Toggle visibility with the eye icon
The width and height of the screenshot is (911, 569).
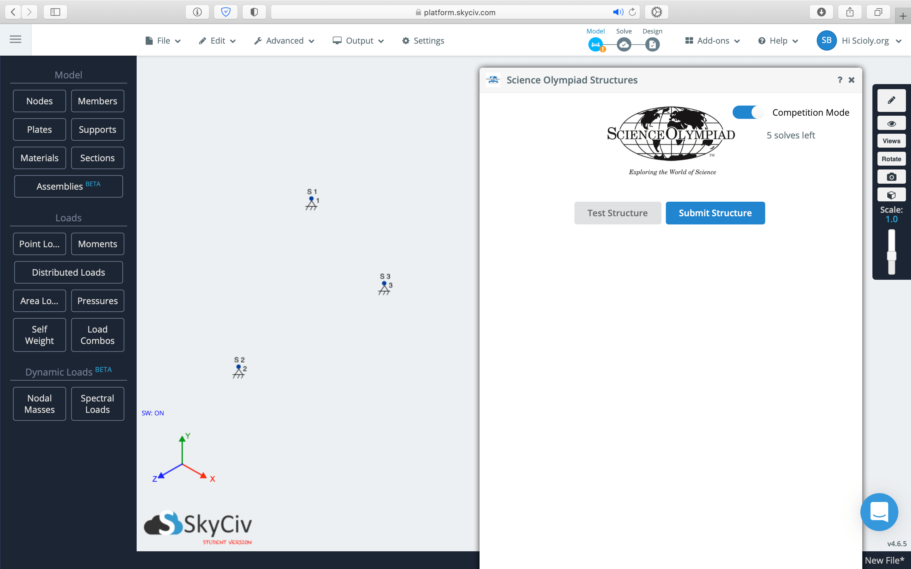(x=891, y=123)
